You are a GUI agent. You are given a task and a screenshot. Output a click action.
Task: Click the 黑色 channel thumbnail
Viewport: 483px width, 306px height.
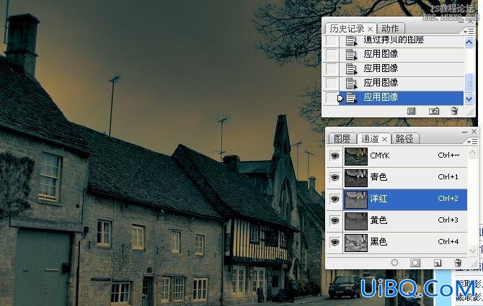[x=356, y=243]
